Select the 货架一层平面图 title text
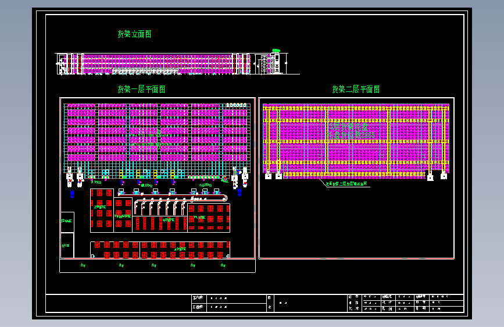Screen dimensions: 504x327 (141, 89)
